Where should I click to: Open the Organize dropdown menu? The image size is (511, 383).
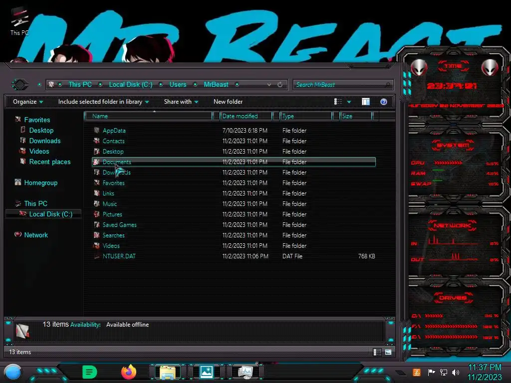(28, 102)
